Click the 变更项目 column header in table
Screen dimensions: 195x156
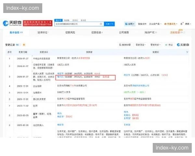click(x=44, y=52)
